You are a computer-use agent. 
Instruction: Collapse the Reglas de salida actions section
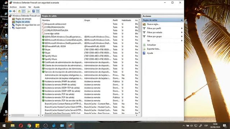(182, 20)
